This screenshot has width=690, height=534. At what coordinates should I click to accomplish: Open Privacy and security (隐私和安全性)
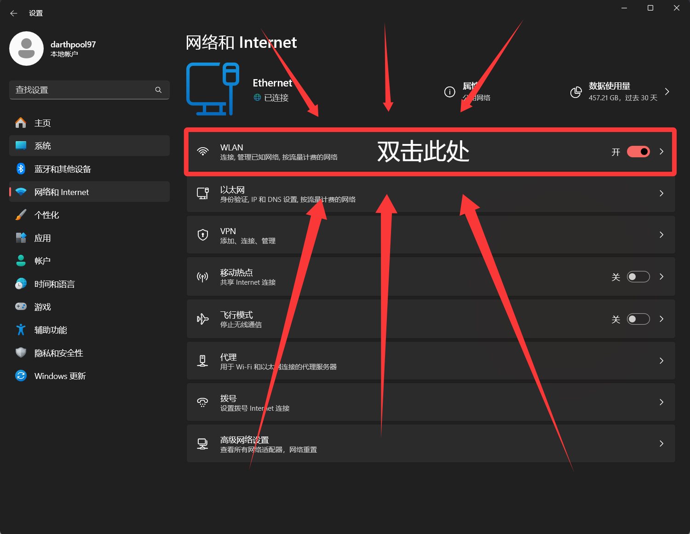58,353
